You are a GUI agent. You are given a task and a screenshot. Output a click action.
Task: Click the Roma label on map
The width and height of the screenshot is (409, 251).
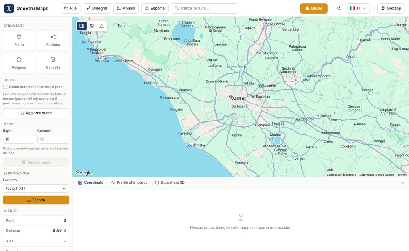click(x=237, y=98)
